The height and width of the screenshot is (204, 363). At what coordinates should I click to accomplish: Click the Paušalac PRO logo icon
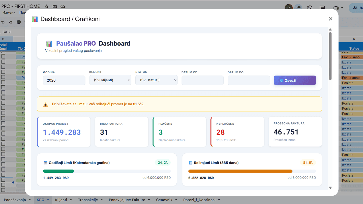49,44
